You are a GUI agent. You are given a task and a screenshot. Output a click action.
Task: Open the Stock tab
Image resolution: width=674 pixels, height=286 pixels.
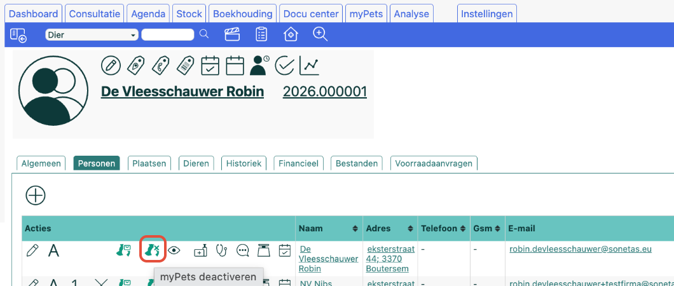click(189, 14)
